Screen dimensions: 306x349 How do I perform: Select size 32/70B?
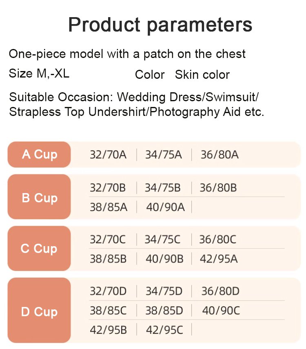tap(108, 188)
